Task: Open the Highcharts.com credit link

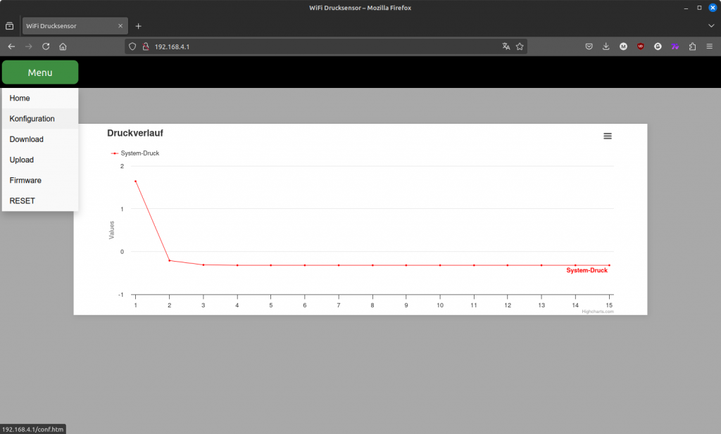Action: click(x=598, y=311)
